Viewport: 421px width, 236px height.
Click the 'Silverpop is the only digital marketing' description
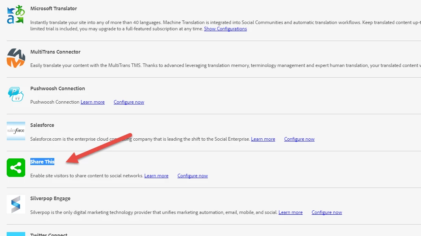tap(154, 212)
